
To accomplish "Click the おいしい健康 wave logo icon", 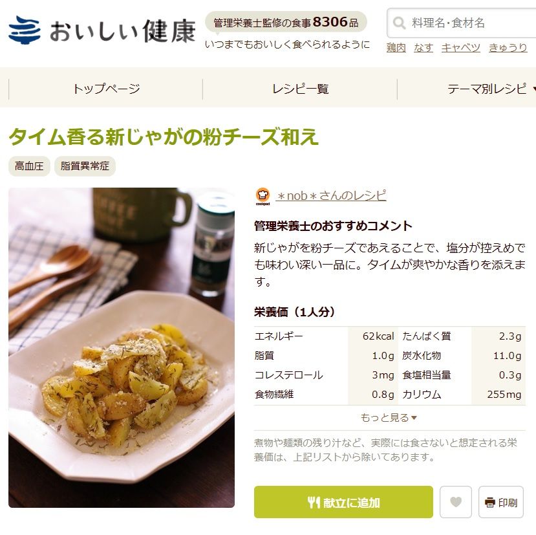I will point(25,30).
